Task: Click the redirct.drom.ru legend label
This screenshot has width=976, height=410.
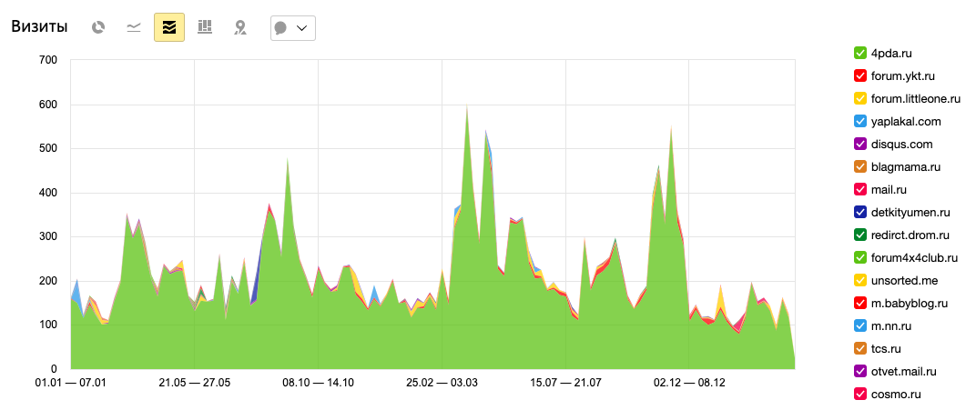Action: 910,235
